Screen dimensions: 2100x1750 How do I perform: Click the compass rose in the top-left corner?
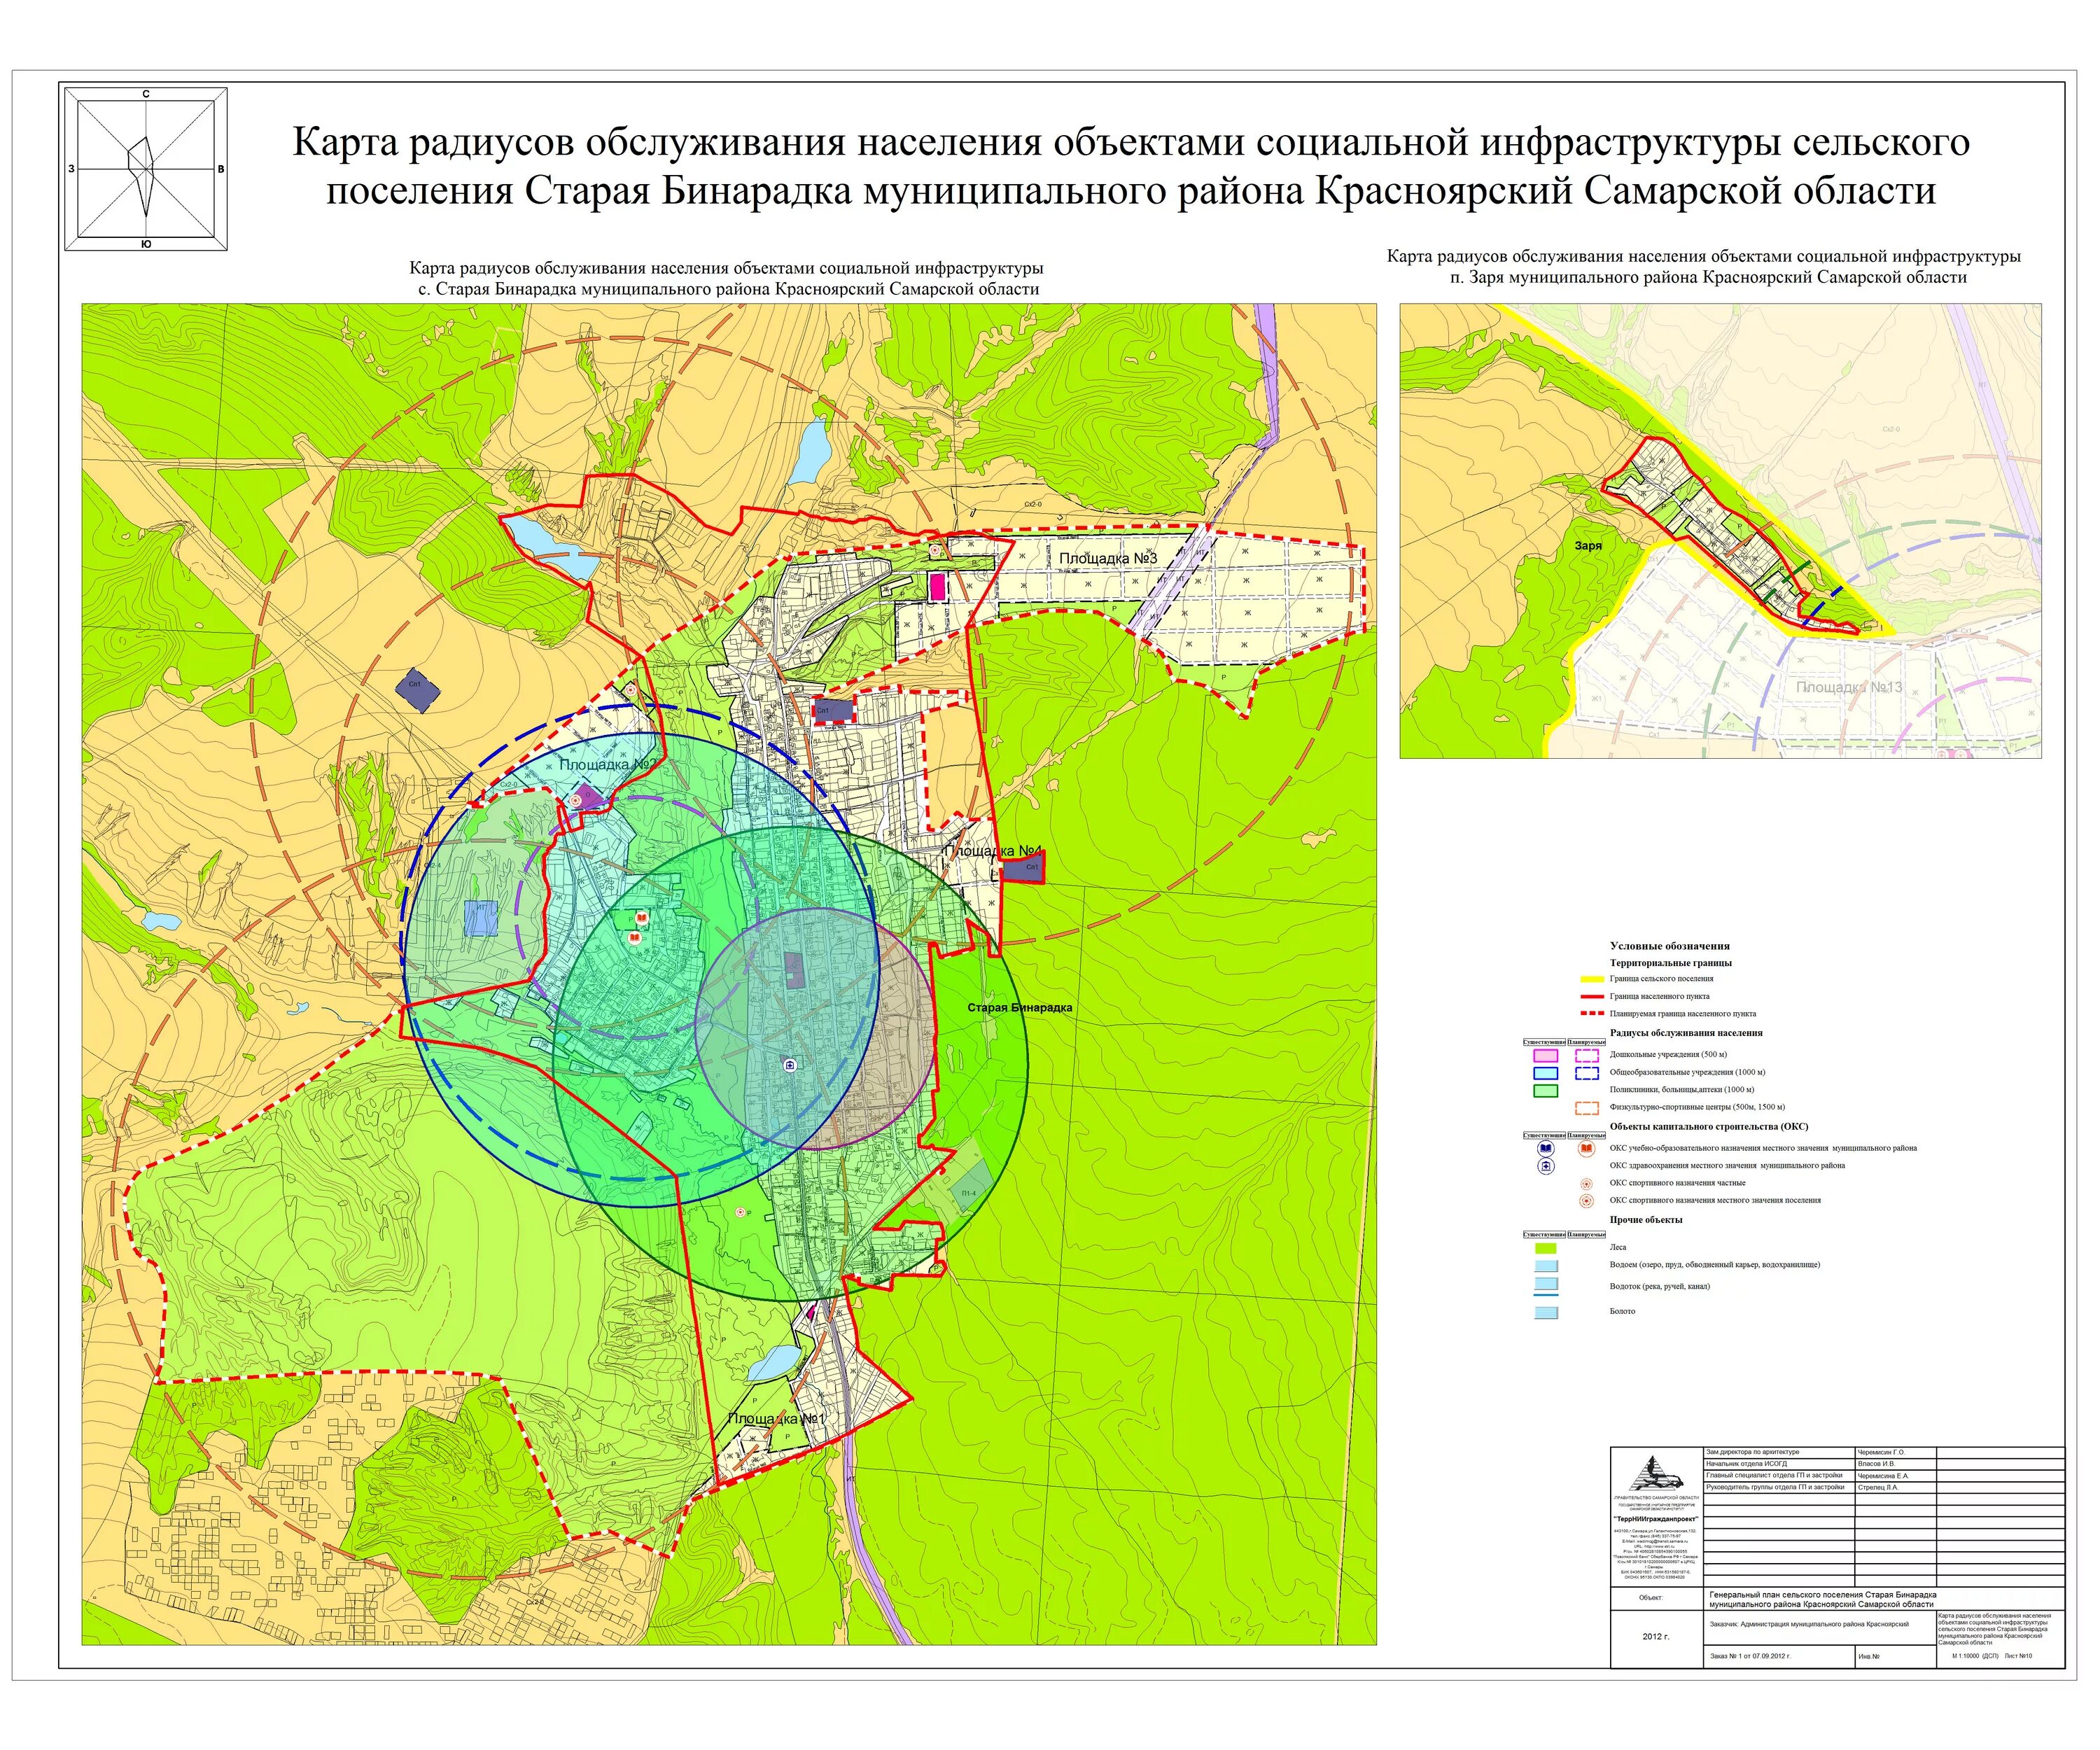[x=146, y=169]
